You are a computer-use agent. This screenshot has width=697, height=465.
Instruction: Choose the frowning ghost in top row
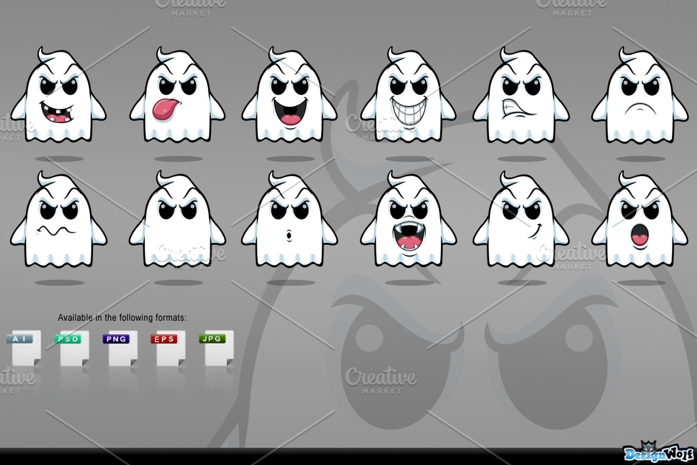pos(639,96)
